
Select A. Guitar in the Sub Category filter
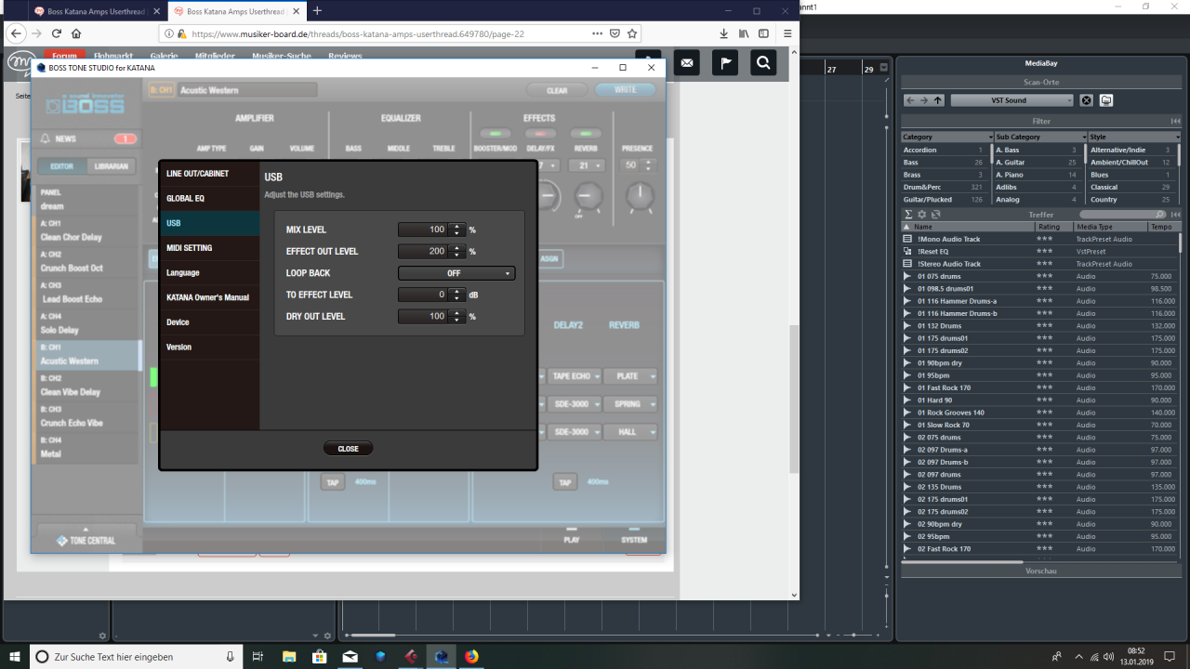1036,162
